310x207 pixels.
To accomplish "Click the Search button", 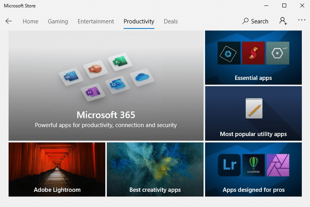I will pos(255,21).
